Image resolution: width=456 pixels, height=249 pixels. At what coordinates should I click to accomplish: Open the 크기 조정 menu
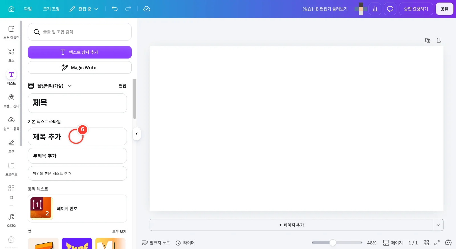(51, 9)
